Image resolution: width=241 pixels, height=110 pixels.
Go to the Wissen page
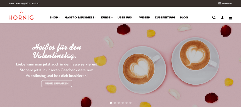pyautogui.click(x=145, y=18)
